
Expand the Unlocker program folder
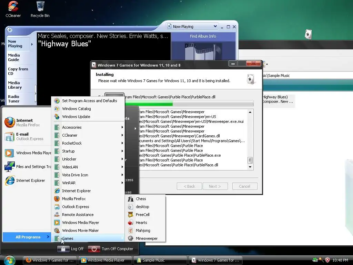point(89,159)
